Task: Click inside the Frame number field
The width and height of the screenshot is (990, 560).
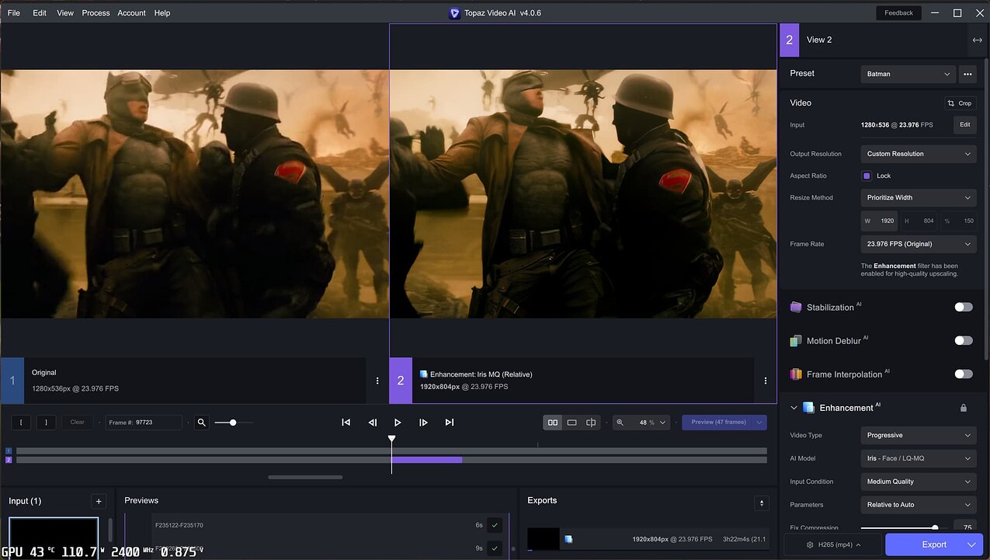Action: 144,422
